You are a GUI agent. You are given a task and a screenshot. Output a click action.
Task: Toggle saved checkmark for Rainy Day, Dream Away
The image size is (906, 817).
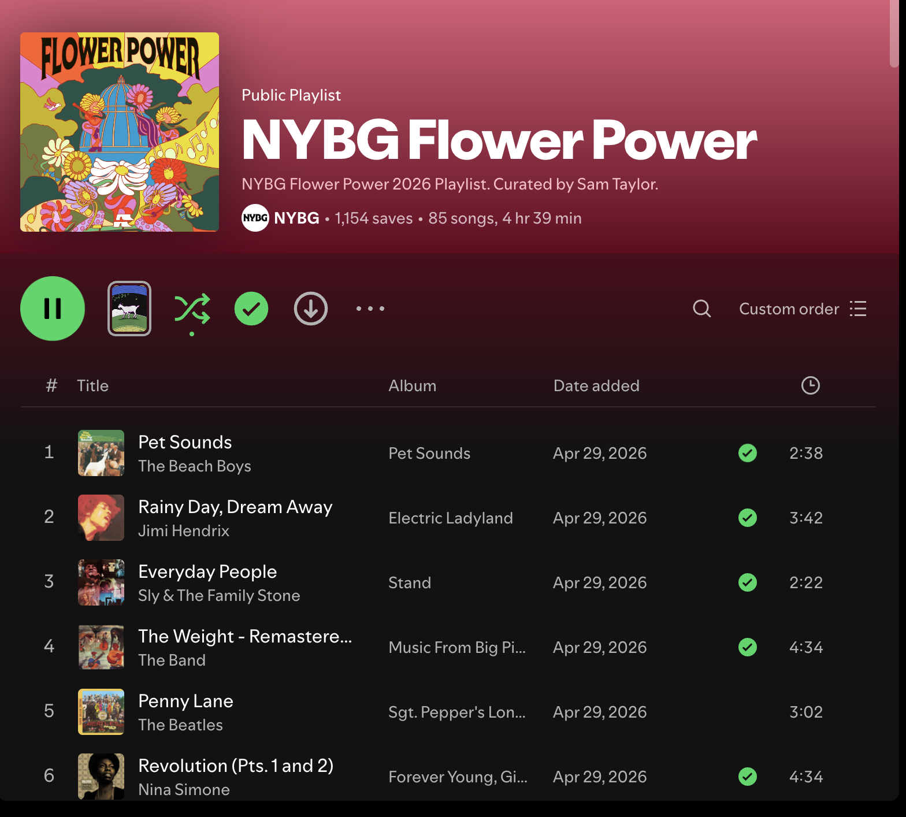(748, 518)
